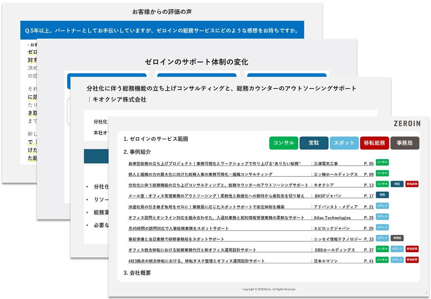Open the 分社化に伴う総務機能 case link in the list
Image resolution: width=431 pixels, height=299 pixels.
click(218, 185)
